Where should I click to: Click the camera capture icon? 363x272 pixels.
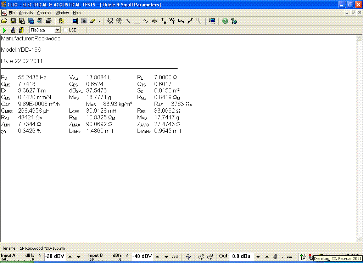tap(84, 21)
